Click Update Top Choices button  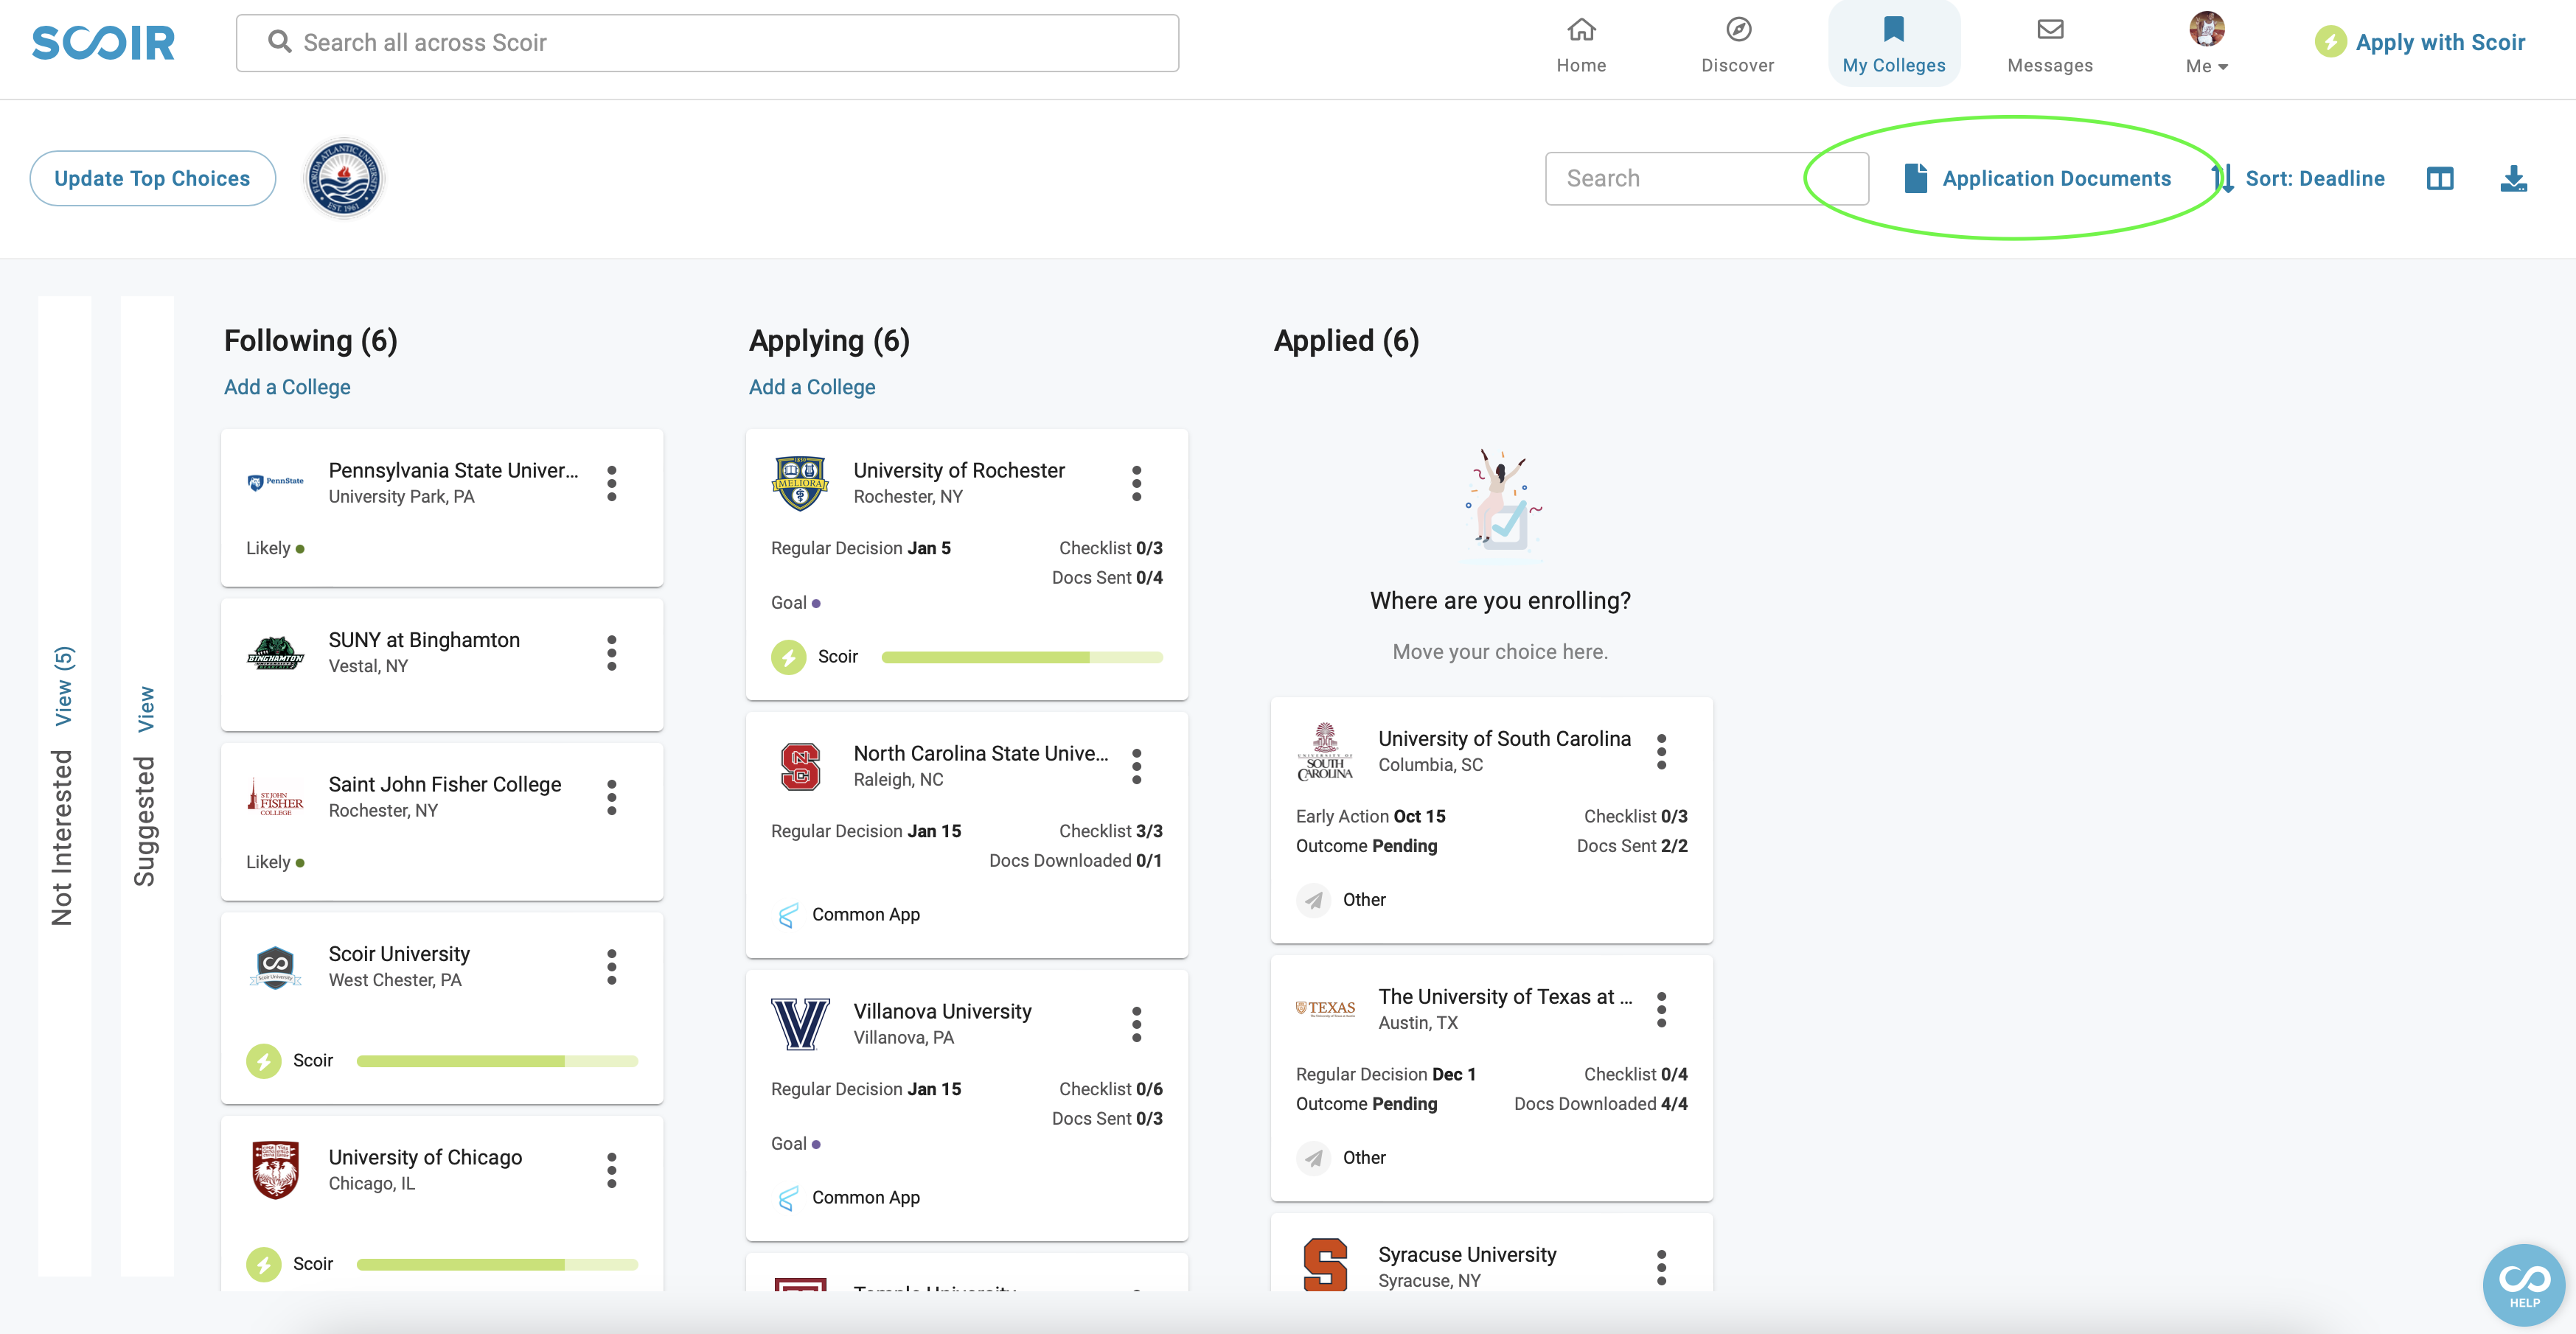[152, 178]
